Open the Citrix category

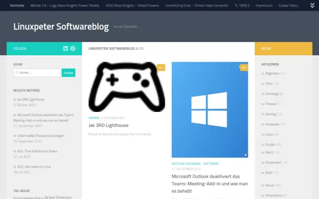coord(268,84)
